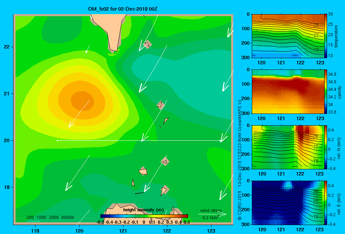
Task: Click the 'height anomaly (m)' label
Action: click(x=144, y=210)
